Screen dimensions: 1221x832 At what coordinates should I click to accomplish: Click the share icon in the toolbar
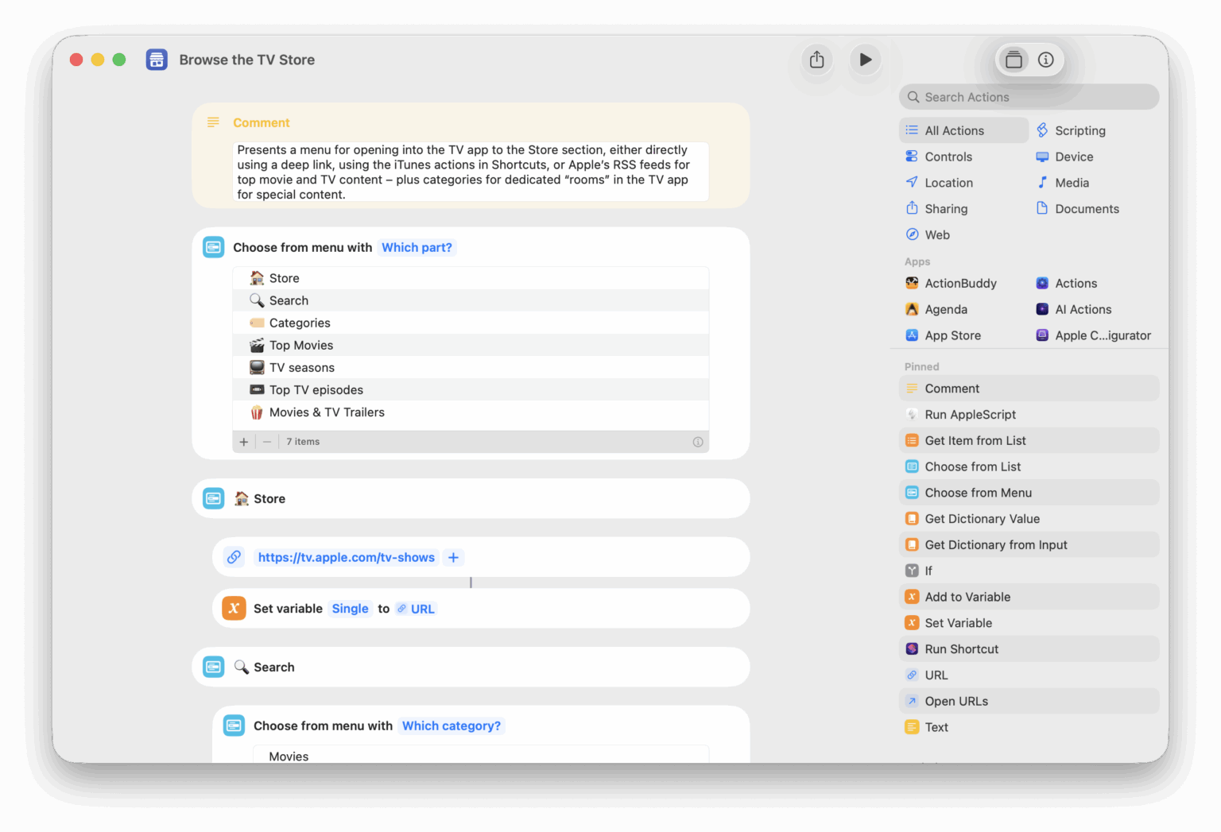click(x=816, y=60)
